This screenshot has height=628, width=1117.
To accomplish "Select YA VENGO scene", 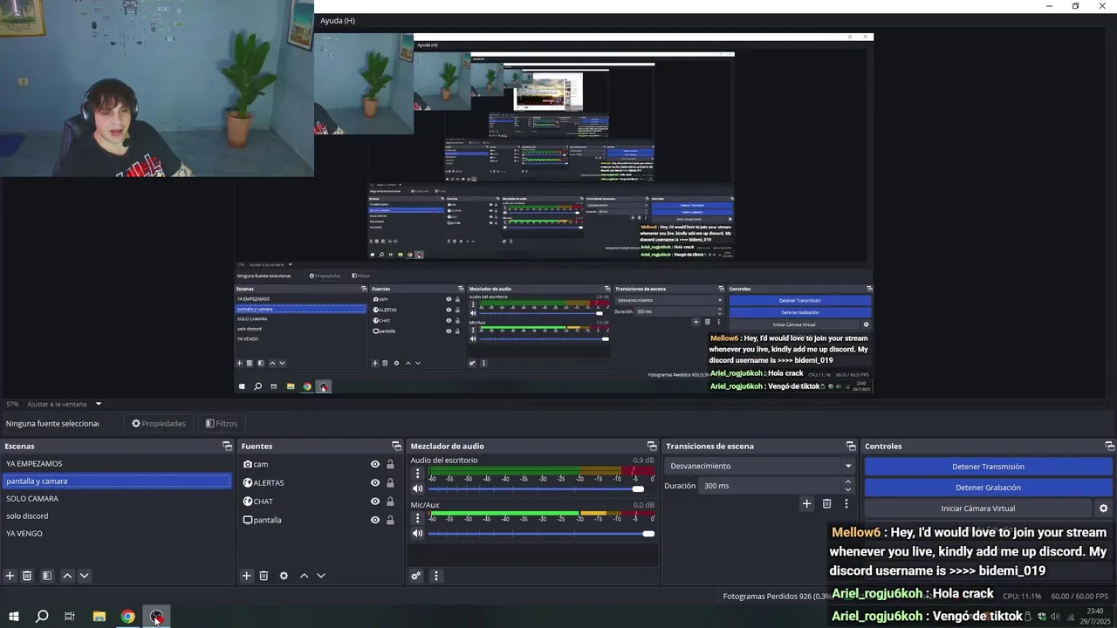I will [117, 534].
